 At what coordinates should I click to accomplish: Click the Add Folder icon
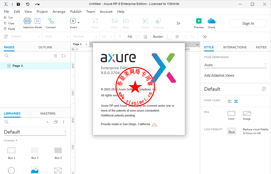(x=63, y=56)
